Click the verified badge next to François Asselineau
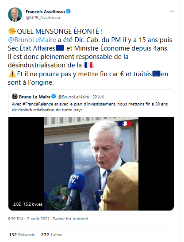 click(69, 12)
